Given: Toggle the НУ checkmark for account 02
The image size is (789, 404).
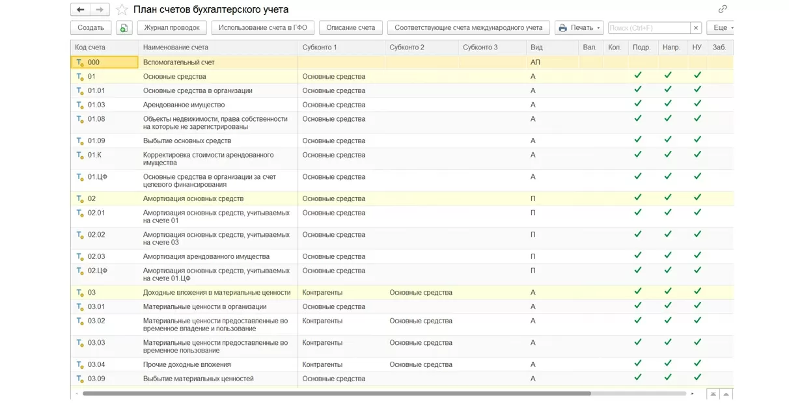Looking at the screenshot, I should (x=697, y=198).
